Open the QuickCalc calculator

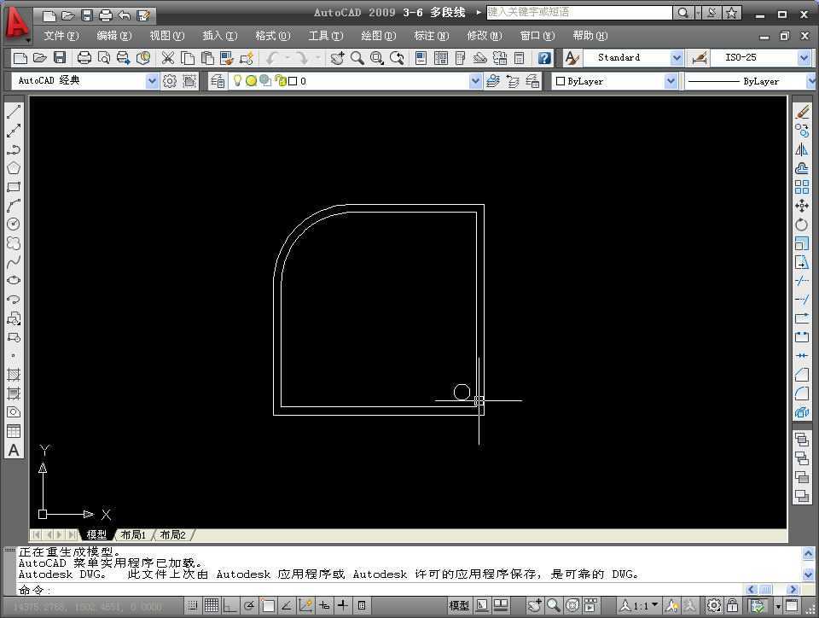coord(520,57)
